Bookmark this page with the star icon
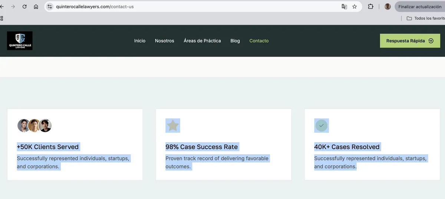The image size is (445, 199). tap(355, 7)
